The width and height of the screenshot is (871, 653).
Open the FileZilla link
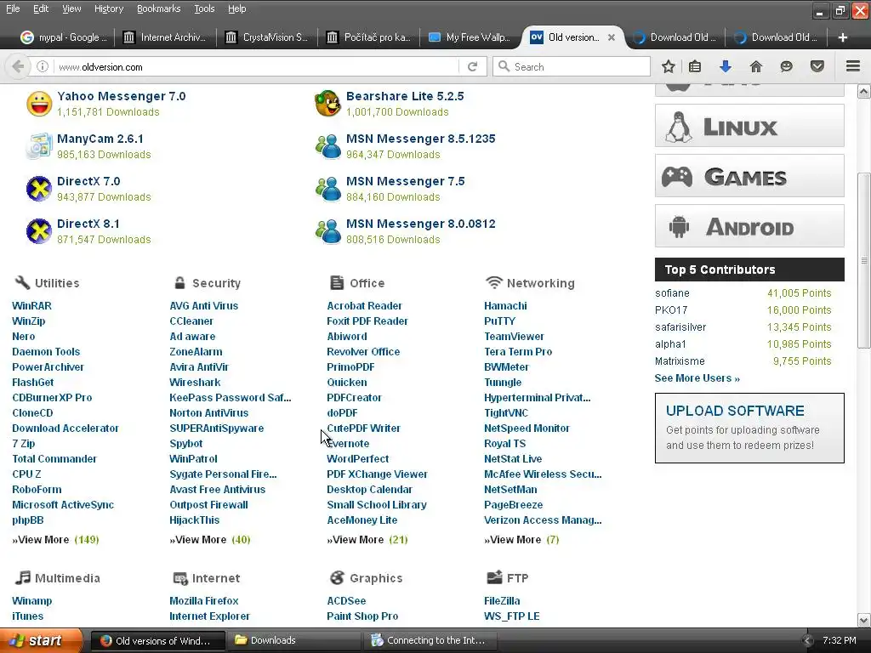502,601
